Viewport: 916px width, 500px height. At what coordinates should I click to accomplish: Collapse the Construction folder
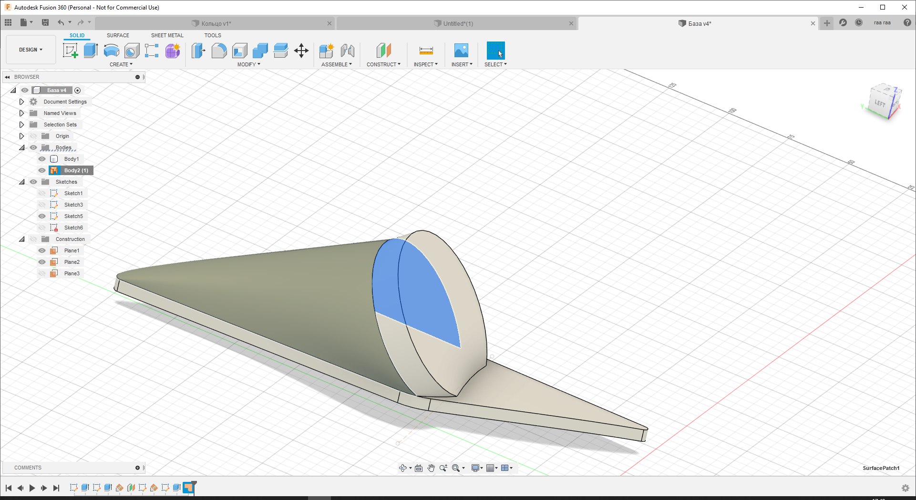click(x=22, y=239)
